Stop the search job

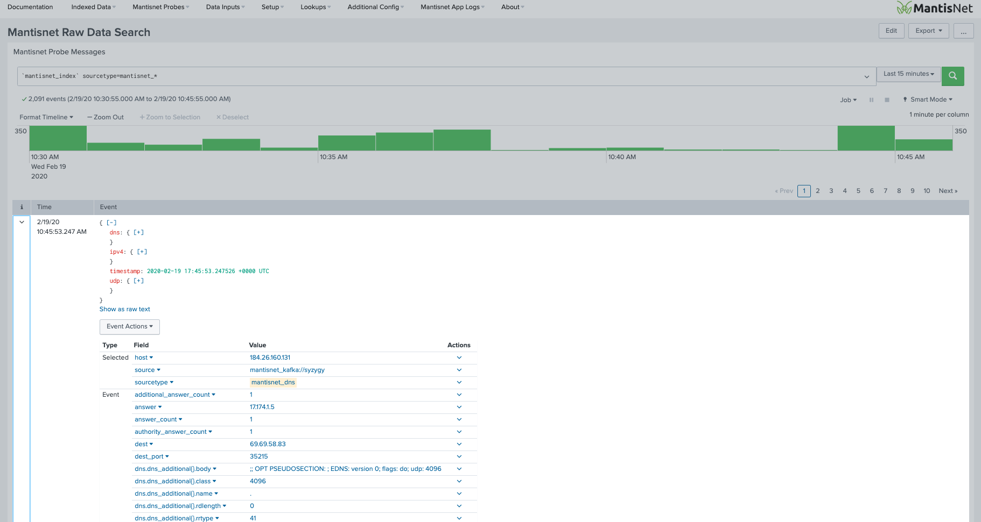[x=887, y=100]
